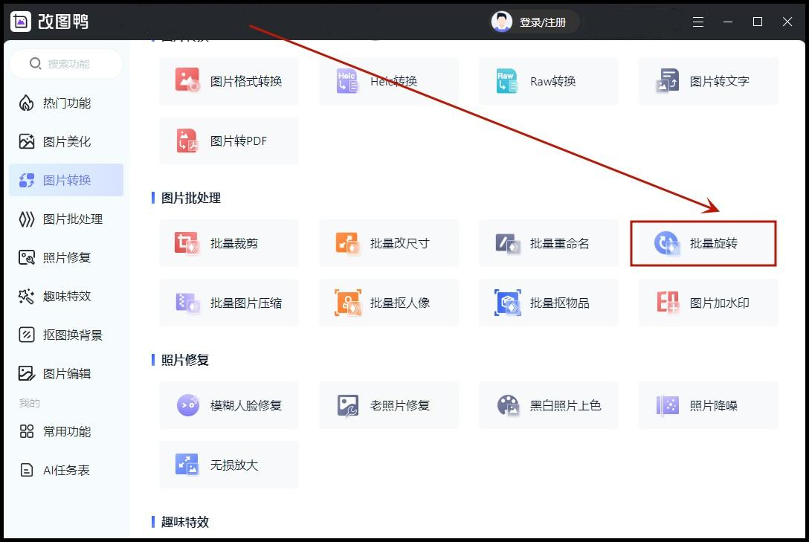
Task: Select 趣味特效 in the sidebar
Action: [66, 296]
